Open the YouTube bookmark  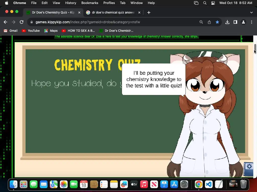31,31
